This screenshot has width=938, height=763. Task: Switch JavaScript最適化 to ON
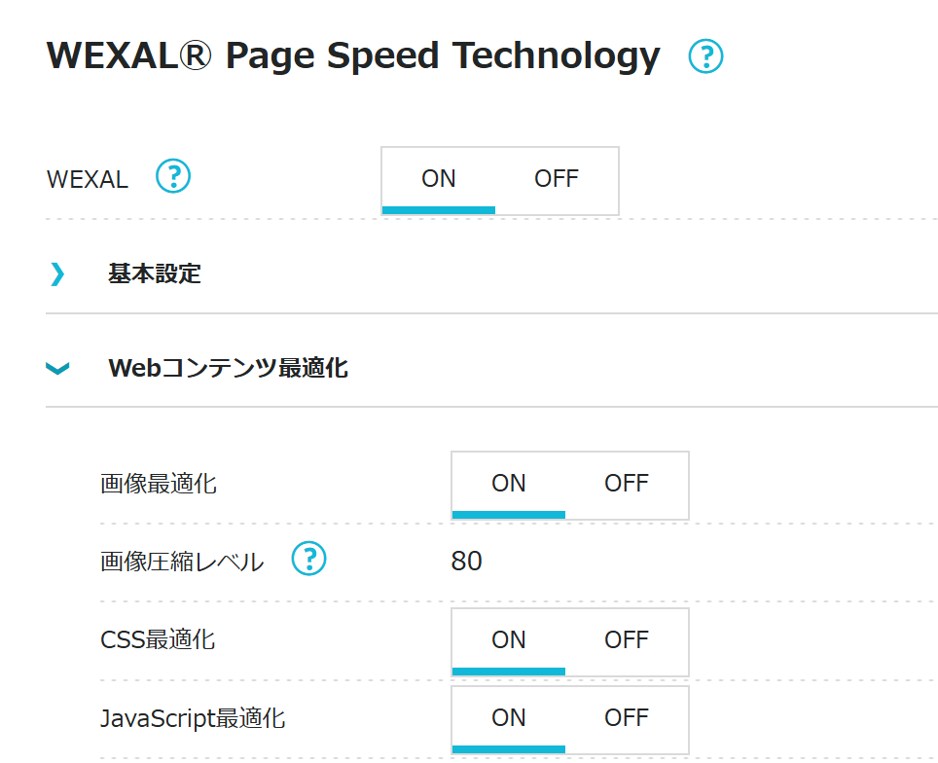coord(509,718)
